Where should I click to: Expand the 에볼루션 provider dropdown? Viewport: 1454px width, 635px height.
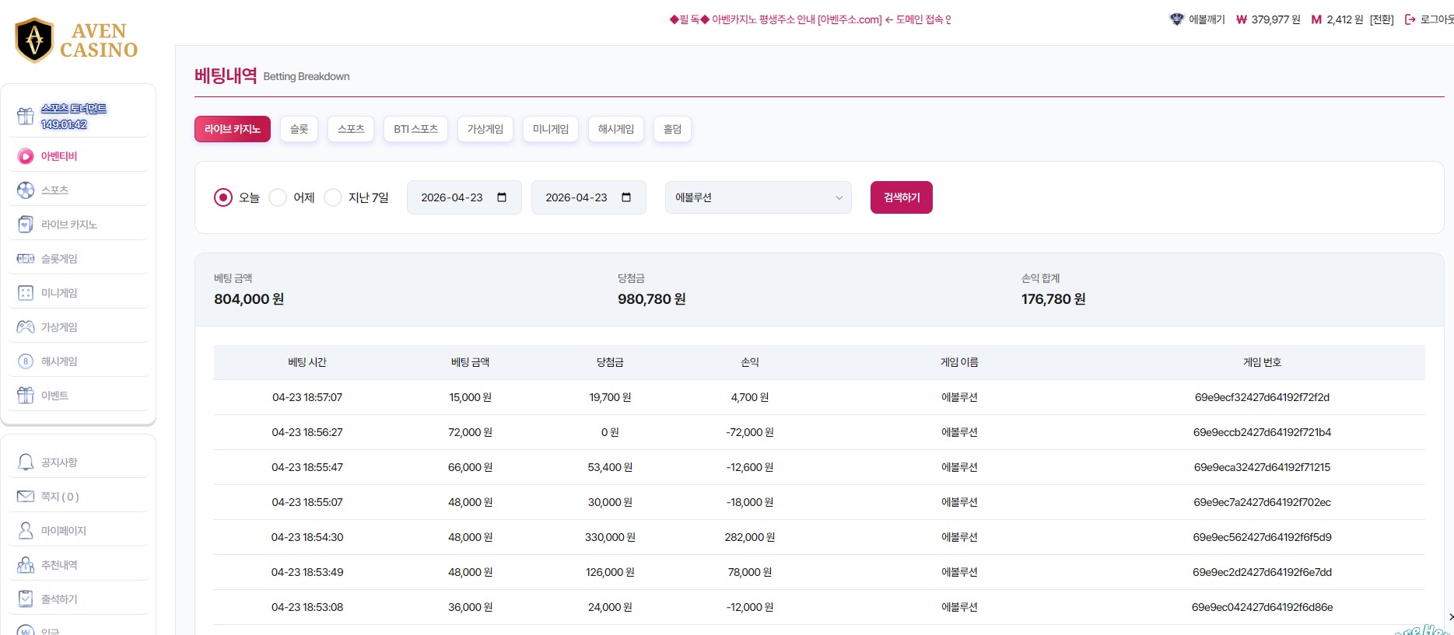[758, 197]
